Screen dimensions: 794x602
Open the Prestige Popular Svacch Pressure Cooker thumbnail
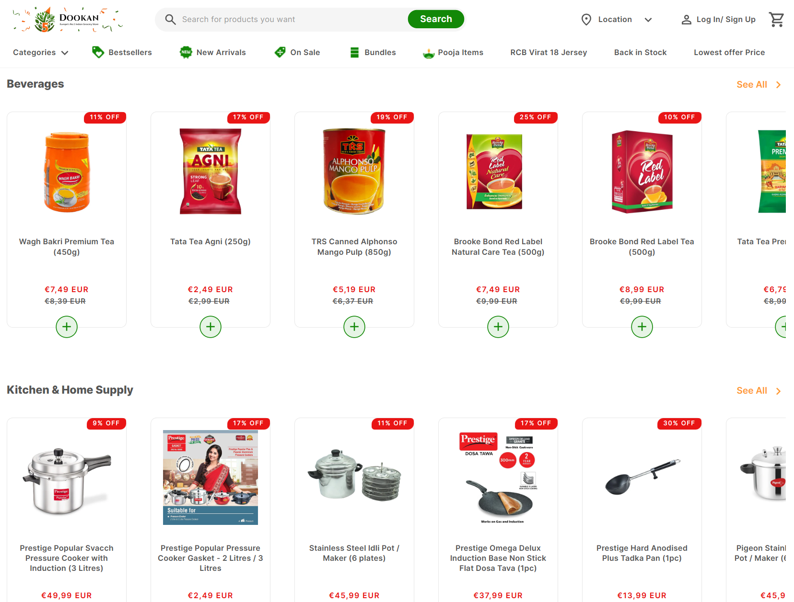67,481
